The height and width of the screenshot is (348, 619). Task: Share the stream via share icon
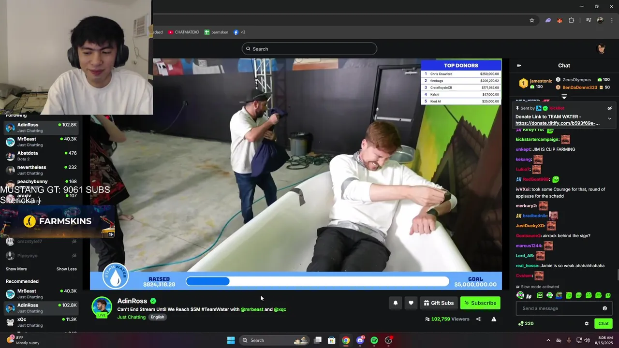tap(478, 319)
